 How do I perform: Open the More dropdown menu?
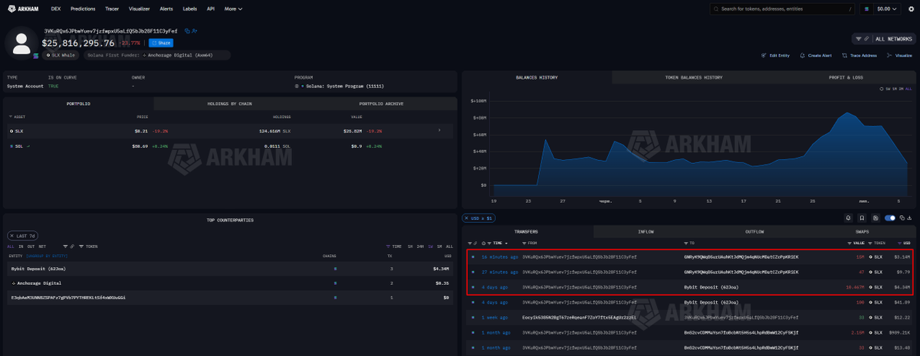tap(234, 8)
